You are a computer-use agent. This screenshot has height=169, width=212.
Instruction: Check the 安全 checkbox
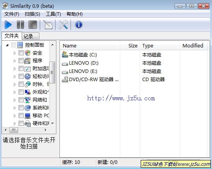[x=21, y=53]
